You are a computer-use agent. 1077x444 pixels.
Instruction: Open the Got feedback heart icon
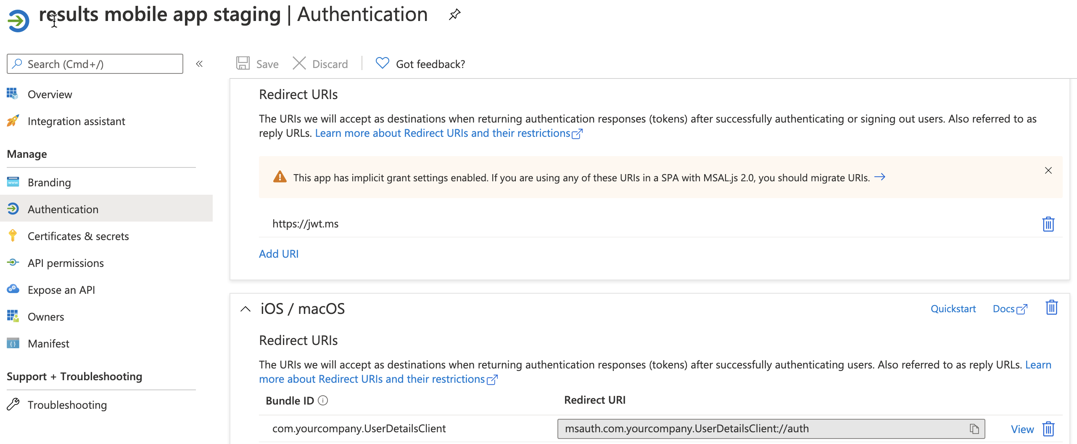tap(382, 63)
